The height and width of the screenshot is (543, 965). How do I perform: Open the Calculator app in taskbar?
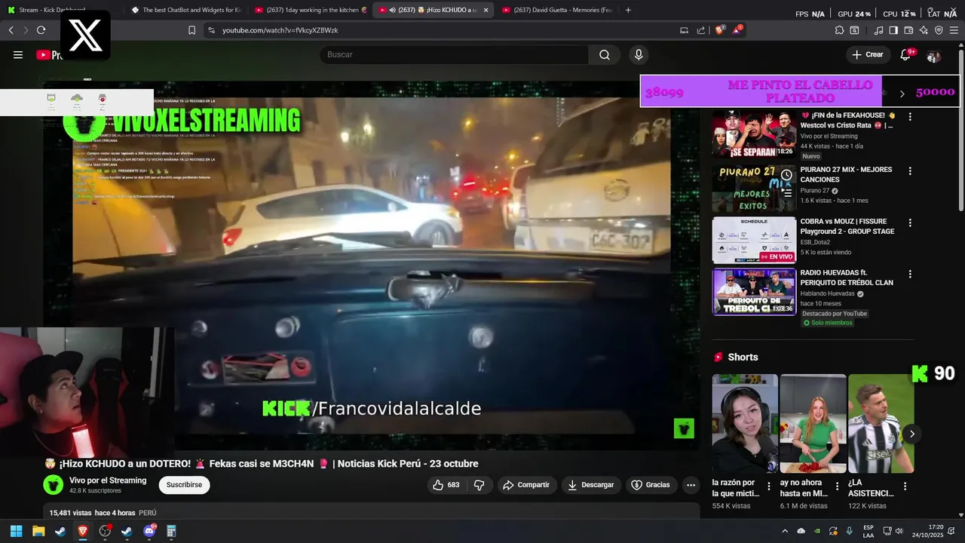point(171,531)
